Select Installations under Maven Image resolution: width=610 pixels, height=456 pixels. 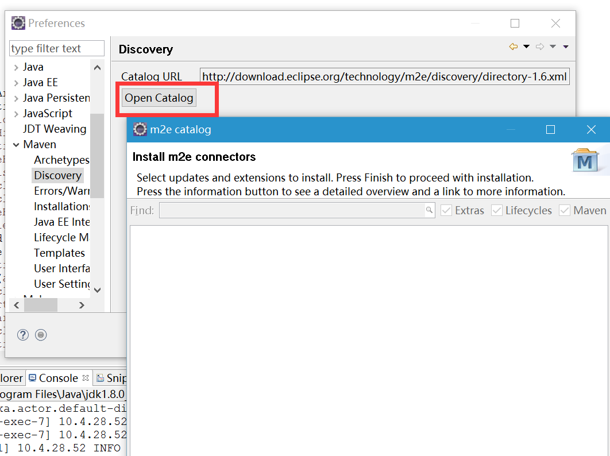[x=61, y=207]
